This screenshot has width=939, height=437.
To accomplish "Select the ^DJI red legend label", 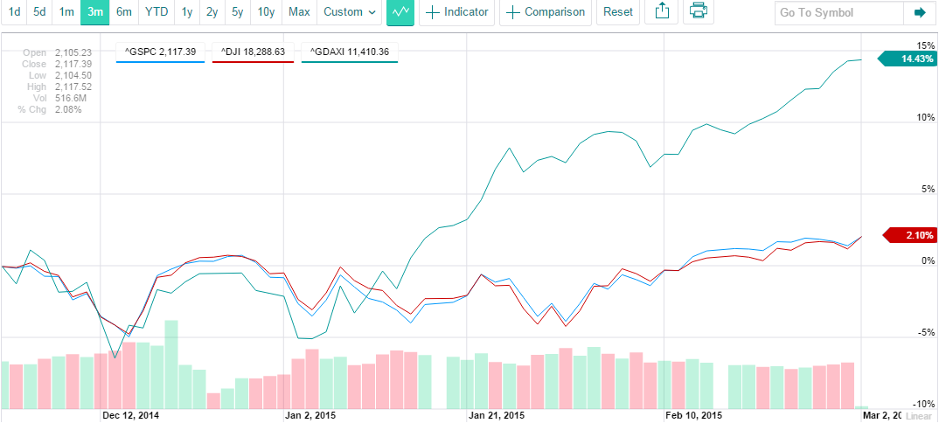I will [253, 52].
